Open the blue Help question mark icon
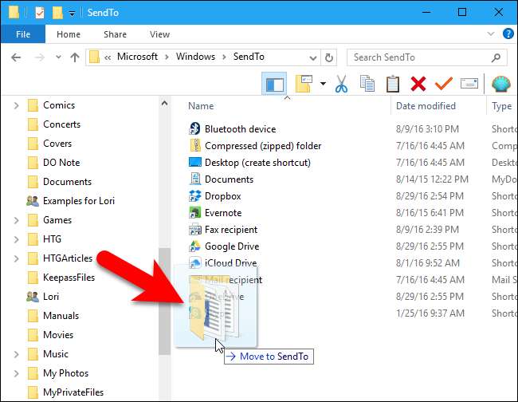 pyautogui.click(x=508, y=34)
